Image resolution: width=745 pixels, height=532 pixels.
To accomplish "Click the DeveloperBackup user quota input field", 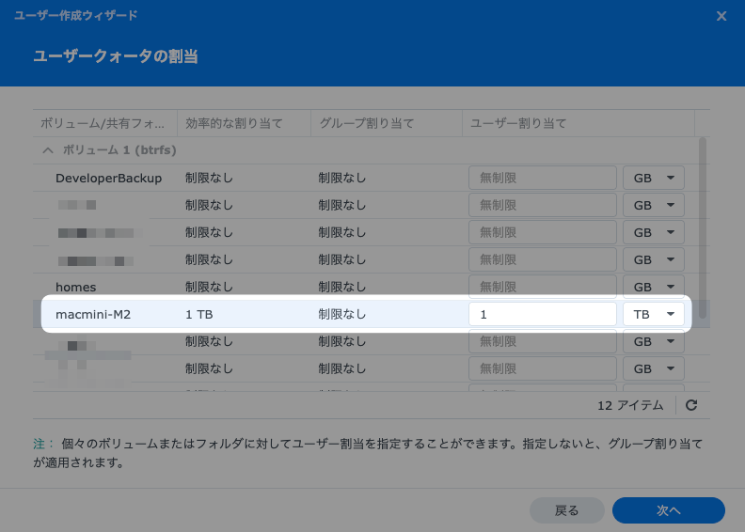I will pos(542,179).
